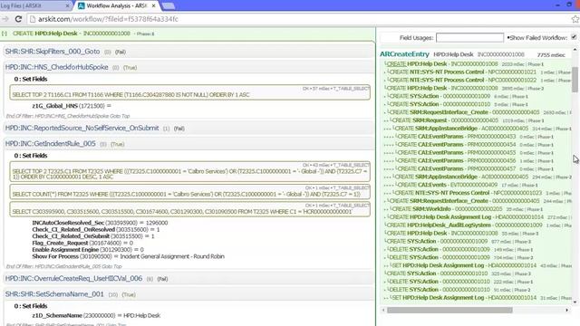Click the ARCreateEntry heading in the tree
This screenshot has width=580, height=326.
point(404,54)
